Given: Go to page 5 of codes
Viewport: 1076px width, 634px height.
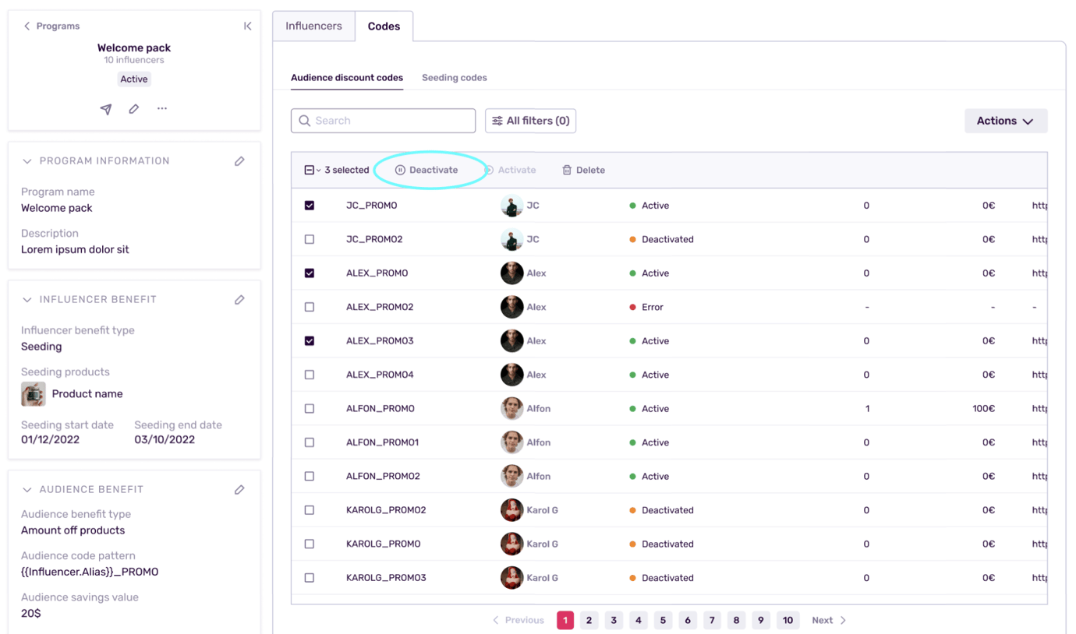Looking at the screenshot, I should (663, 620).
